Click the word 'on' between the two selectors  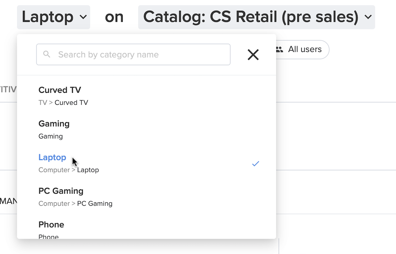click(x=114, y=16)
